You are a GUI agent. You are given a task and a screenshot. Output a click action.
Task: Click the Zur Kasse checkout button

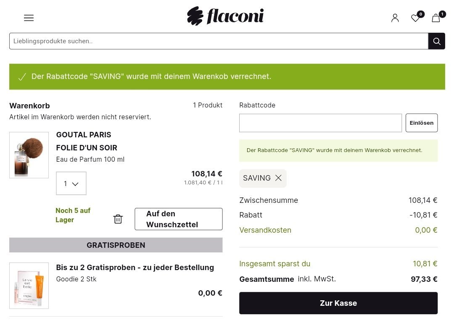click(338, 303)
